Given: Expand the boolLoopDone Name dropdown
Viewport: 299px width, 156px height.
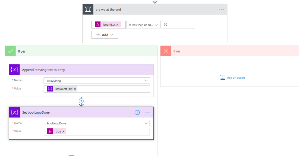Looking at the screenshot, I should [146, 123].
